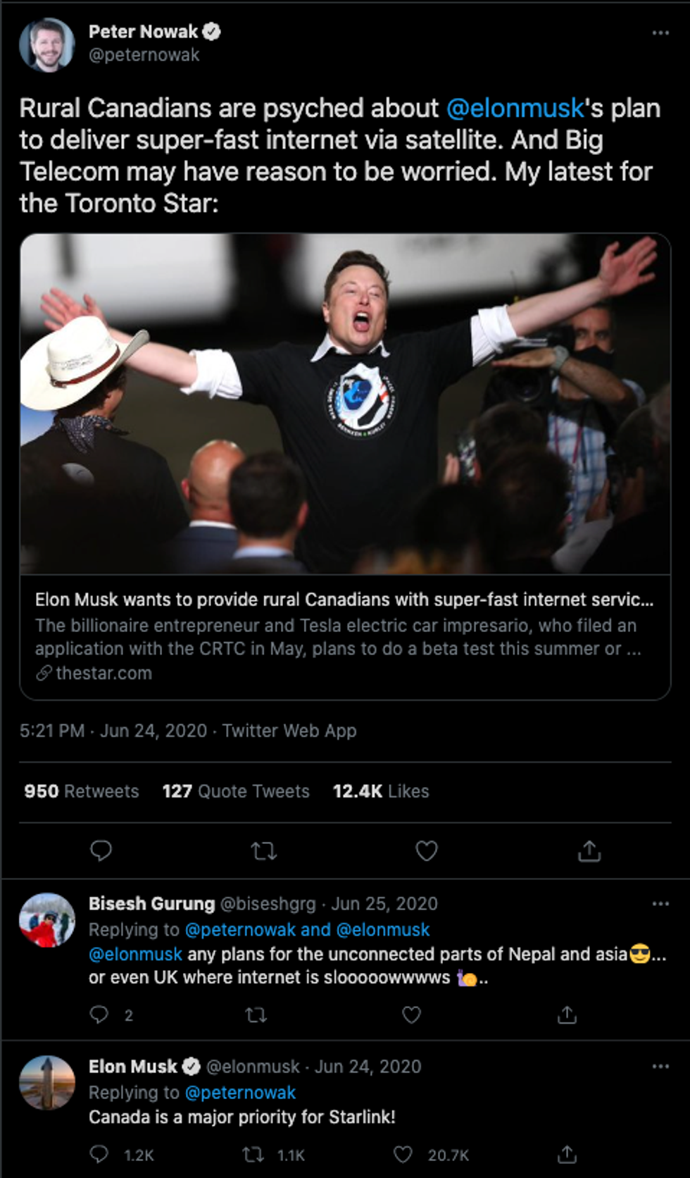Open Peter Nowak's profile avatar

(x=47, y=44)
